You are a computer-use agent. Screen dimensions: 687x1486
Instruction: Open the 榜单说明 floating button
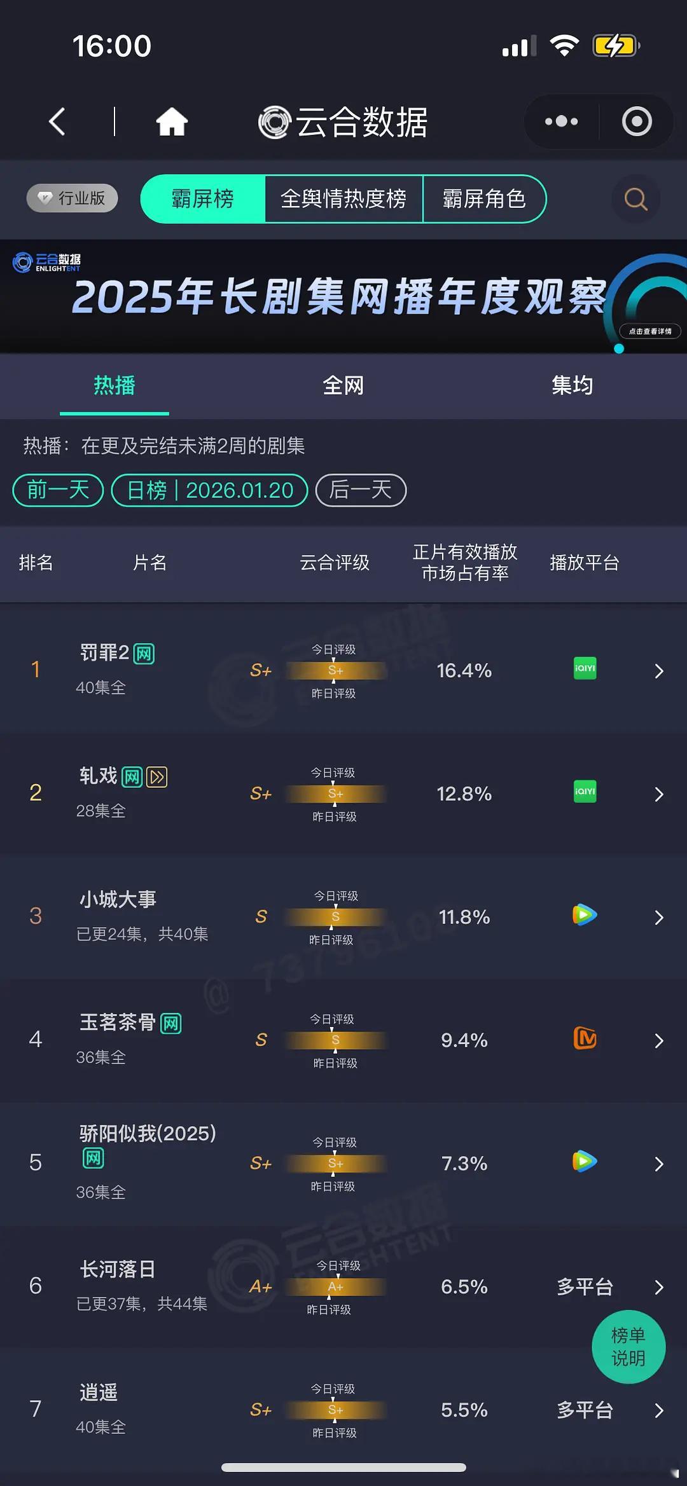628,1347
